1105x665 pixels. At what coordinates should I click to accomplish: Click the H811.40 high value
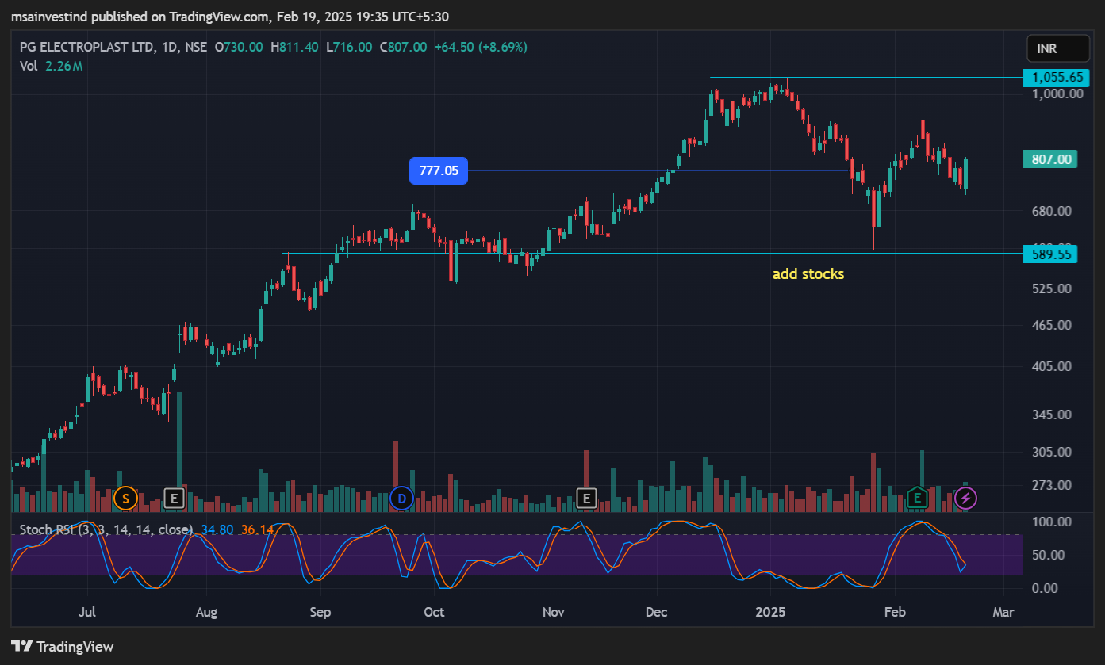point(294,48)
